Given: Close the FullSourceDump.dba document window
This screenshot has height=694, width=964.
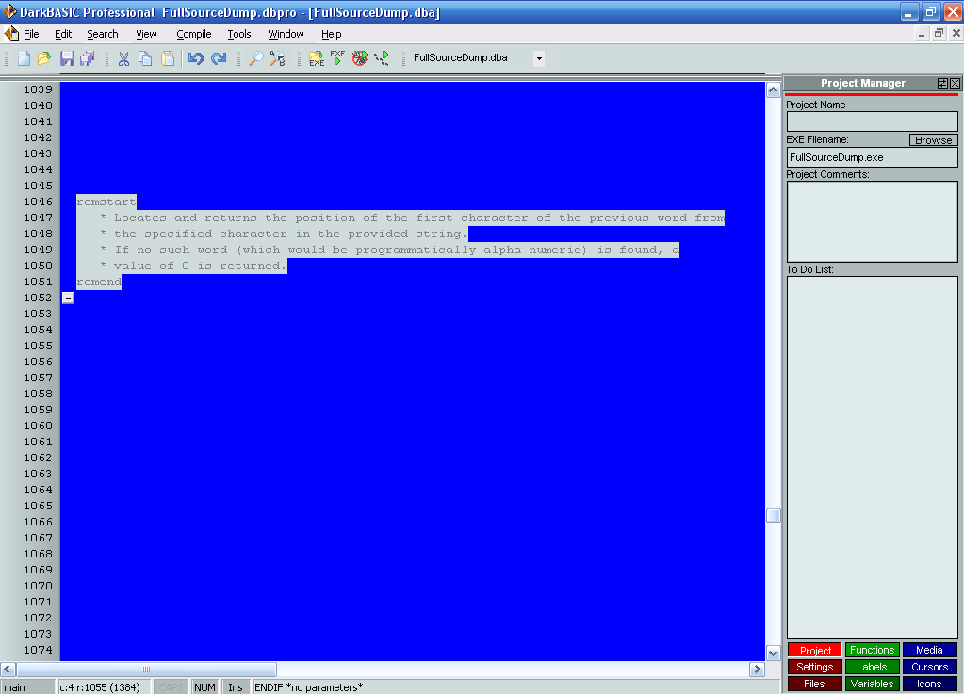Looking at the screenshot, I should tap(956, 34).
